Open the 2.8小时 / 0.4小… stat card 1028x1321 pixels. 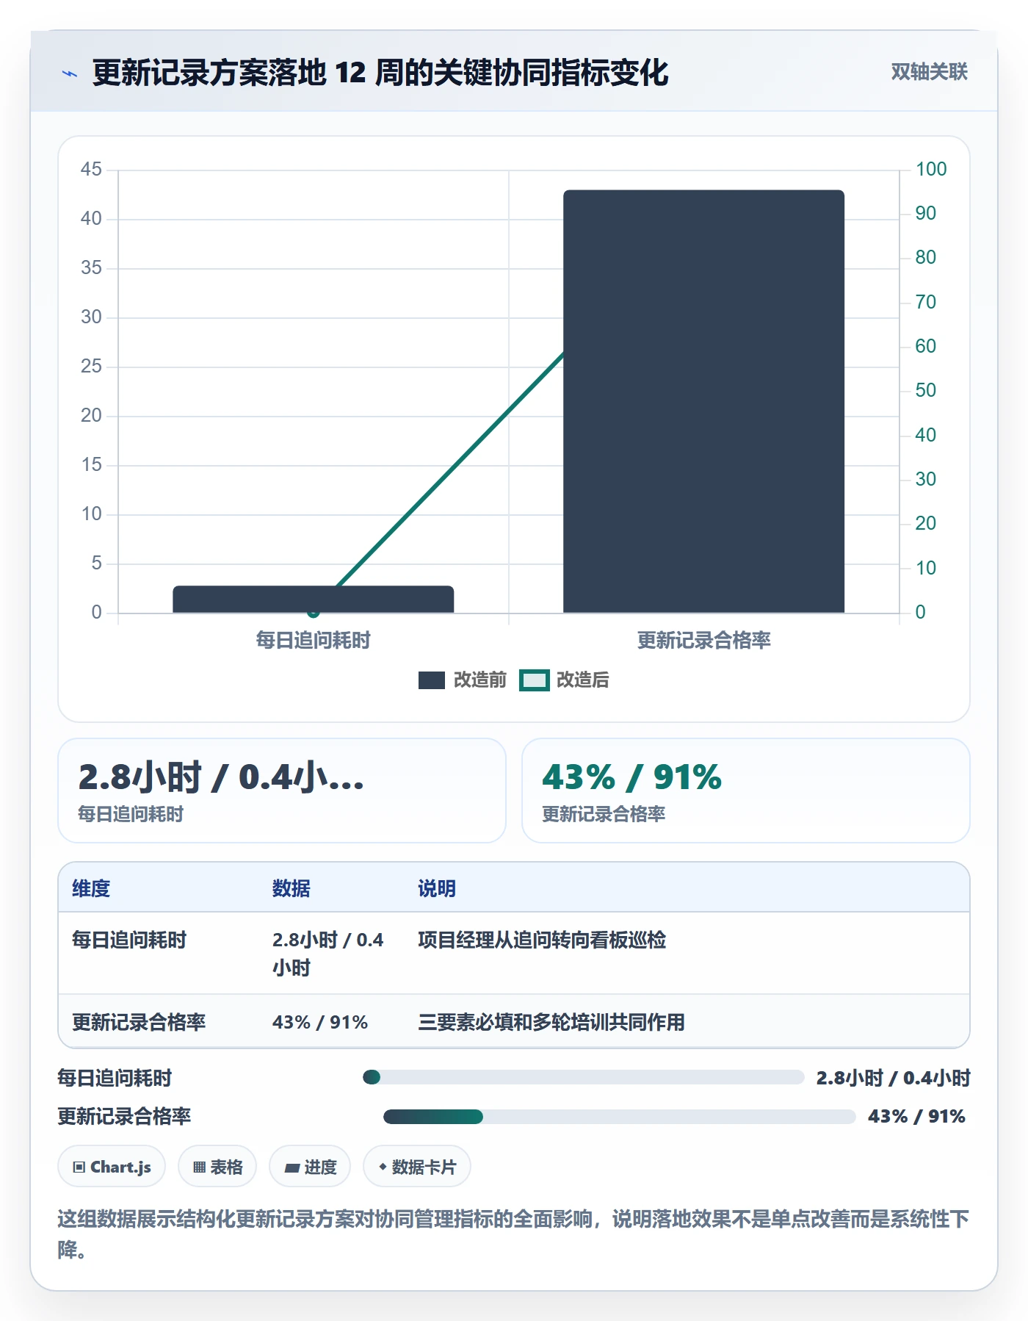click(282, 791)
